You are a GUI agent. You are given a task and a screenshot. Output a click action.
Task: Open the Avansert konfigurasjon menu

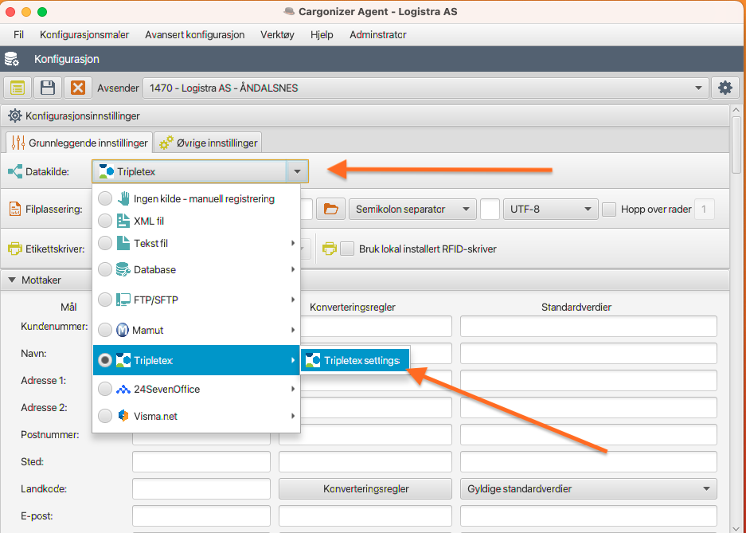pyautogui.click(x=195, y=35)
